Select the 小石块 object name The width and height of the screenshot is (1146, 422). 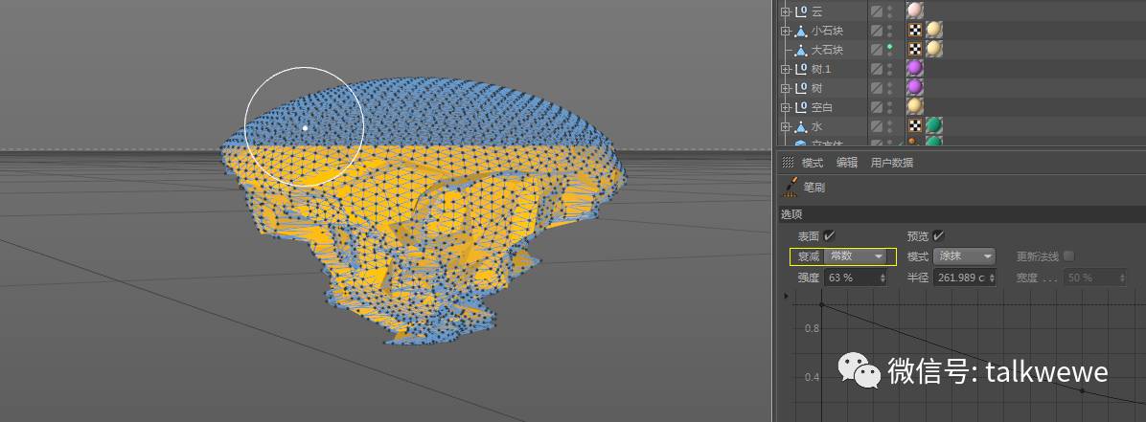(827, 31)
